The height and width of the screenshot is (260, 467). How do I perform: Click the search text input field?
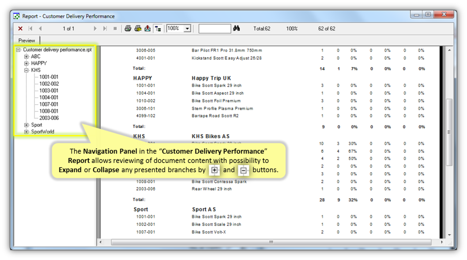215,29
